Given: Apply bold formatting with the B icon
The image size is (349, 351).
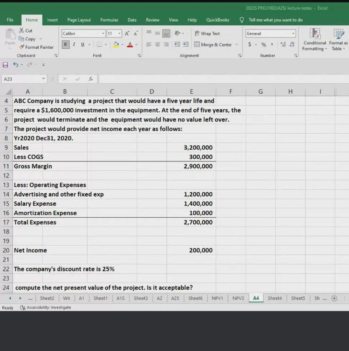Looking at the screenshot, I should [x=65, y=44].
